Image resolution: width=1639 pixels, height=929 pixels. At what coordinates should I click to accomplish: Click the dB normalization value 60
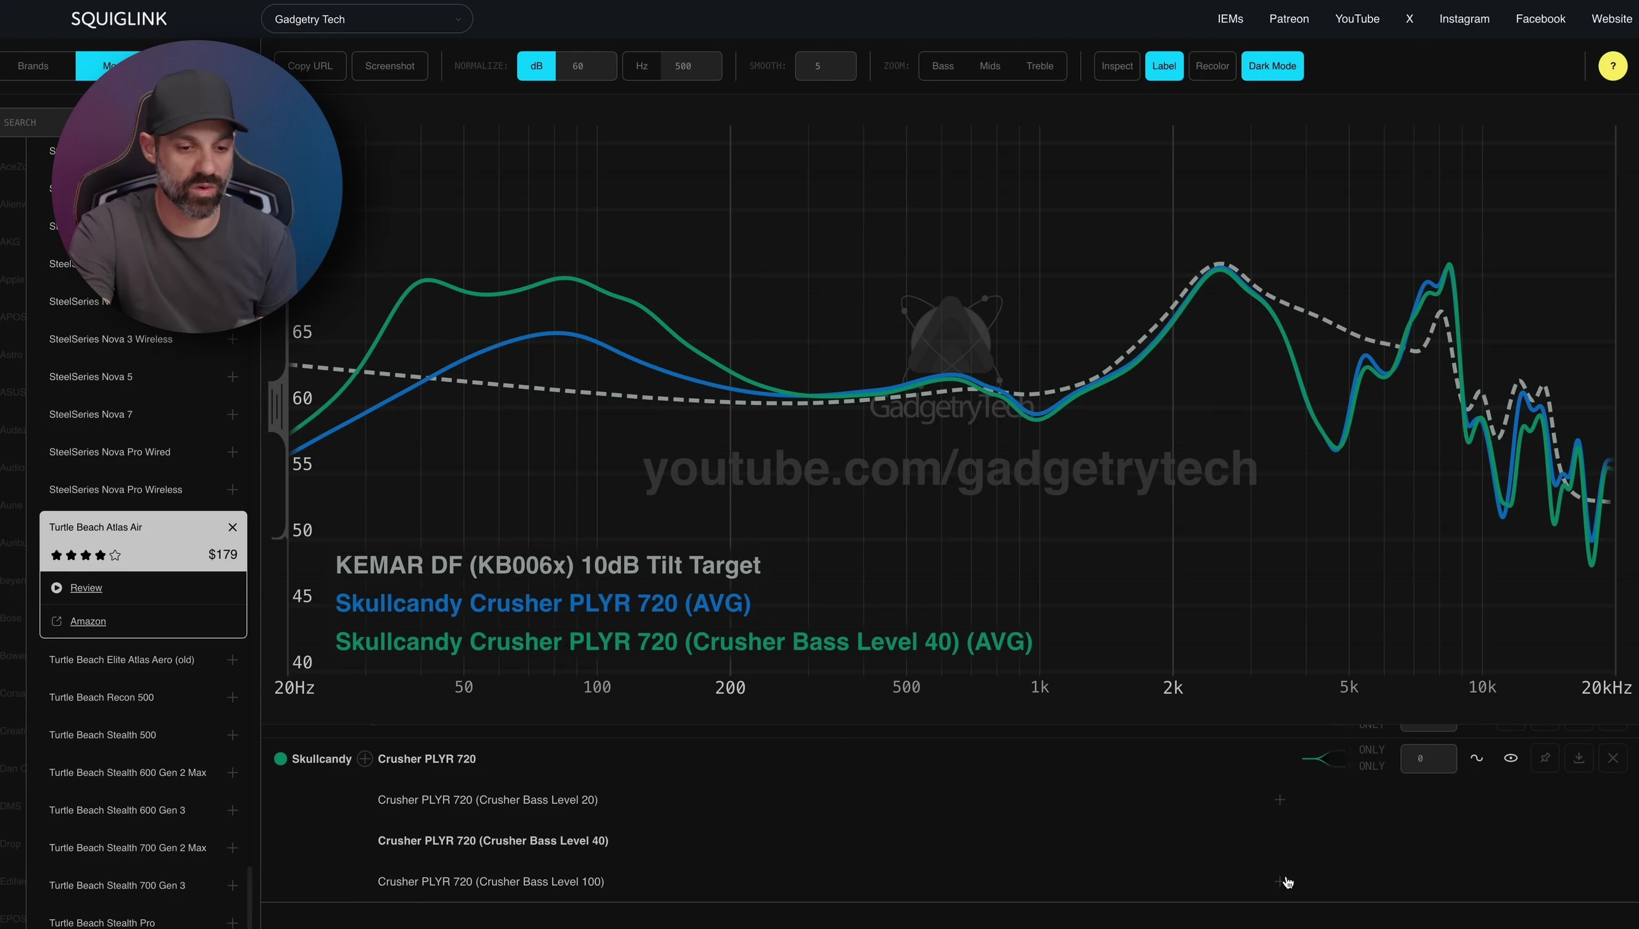coord(586,65)
